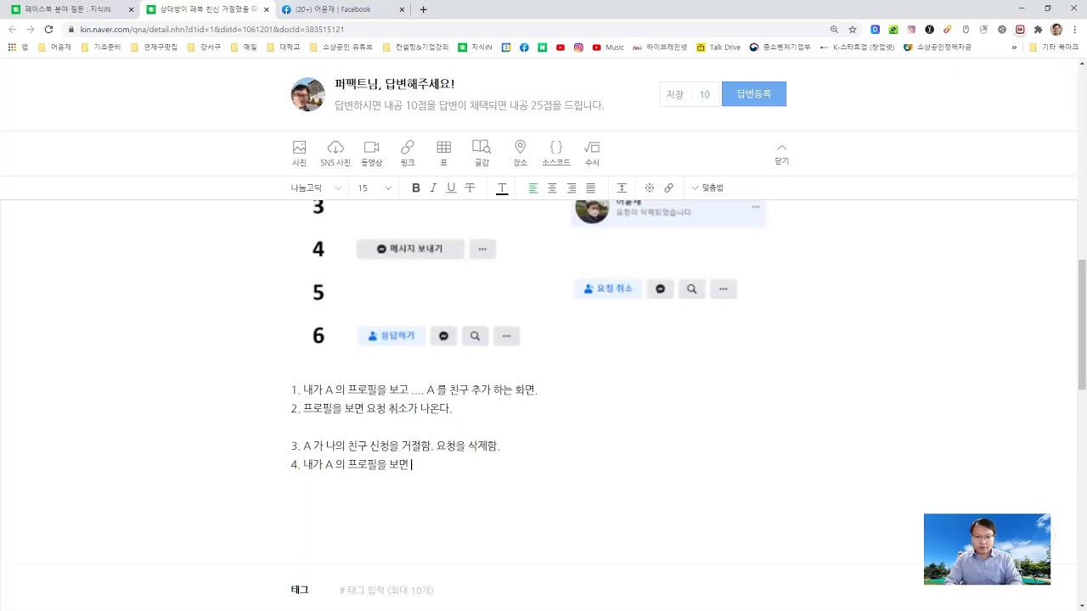Screen dimensions: 1087x611
Task: Click the more options icon in row 5
Action: point(724,289)
